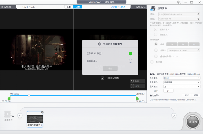
Task: Click the GOP value field 24
Action: pyautogui.click(x=168, y=91)
